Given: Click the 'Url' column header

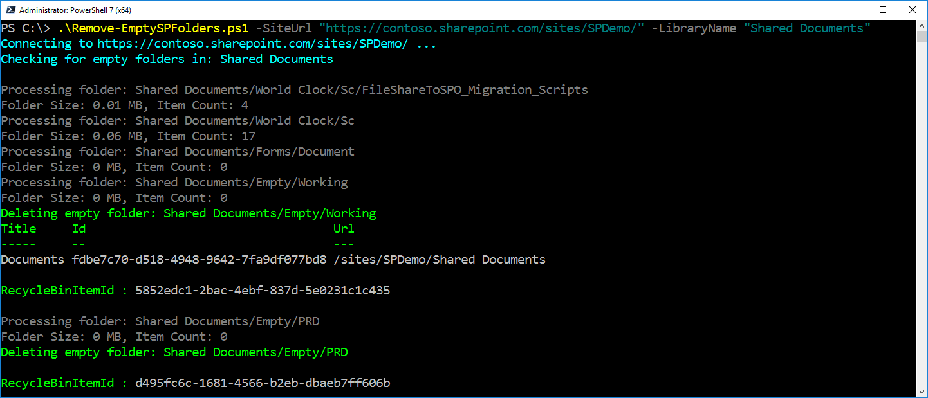Looking at the screenshot, I should click(x=344, y=229).
